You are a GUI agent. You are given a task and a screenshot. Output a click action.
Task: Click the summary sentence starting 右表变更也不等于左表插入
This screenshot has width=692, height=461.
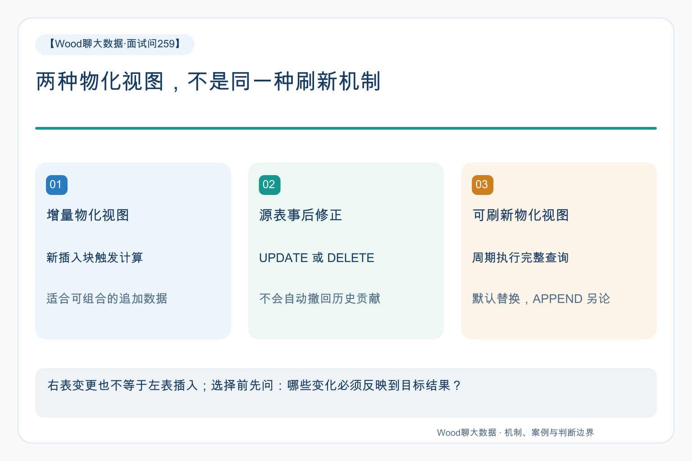(x=255, y=385)
